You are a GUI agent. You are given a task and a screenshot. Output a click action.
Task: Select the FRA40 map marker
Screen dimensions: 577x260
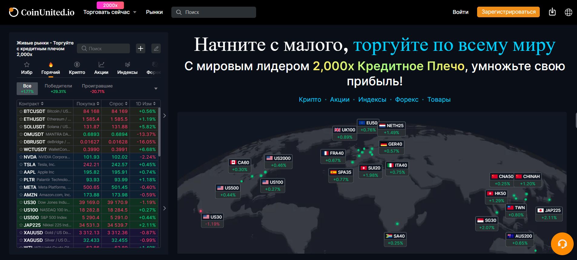click(x=333, y=157)
